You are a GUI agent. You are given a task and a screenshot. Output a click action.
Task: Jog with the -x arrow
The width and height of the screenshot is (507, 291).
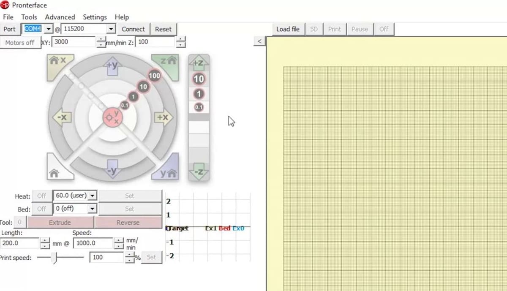click(61, 117)
